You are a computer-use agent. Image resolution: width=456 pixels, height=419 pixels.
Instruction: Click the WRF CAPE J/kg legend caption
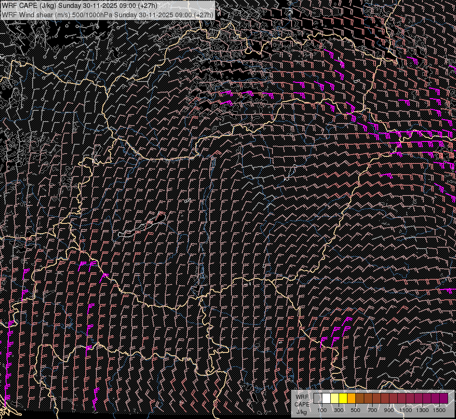tap(302, 404)
